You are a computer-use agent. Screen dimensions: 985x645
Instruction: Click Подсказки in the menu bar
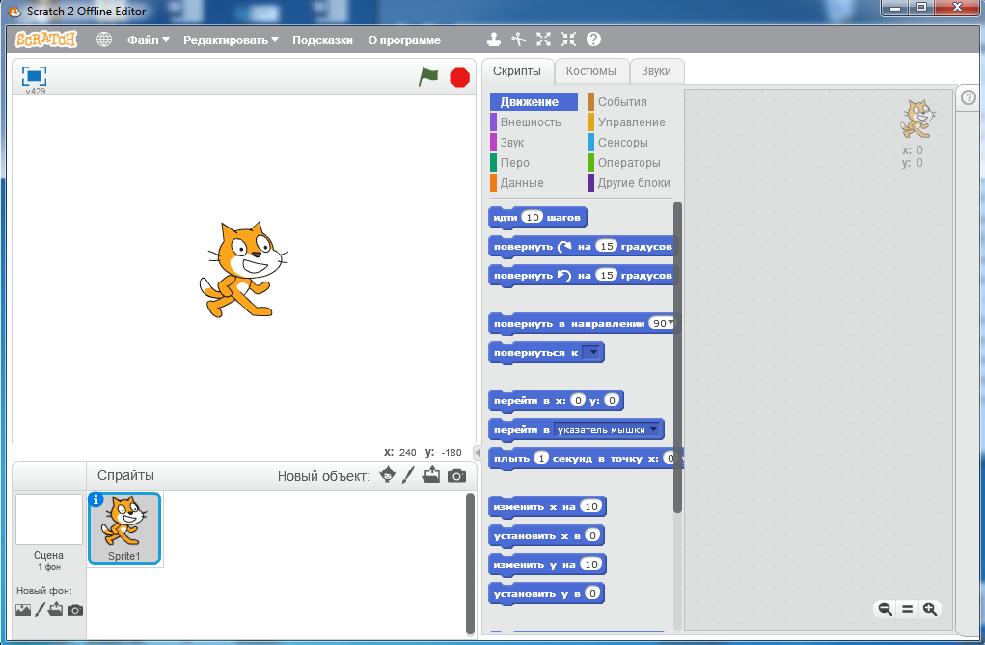pos(322,40)
